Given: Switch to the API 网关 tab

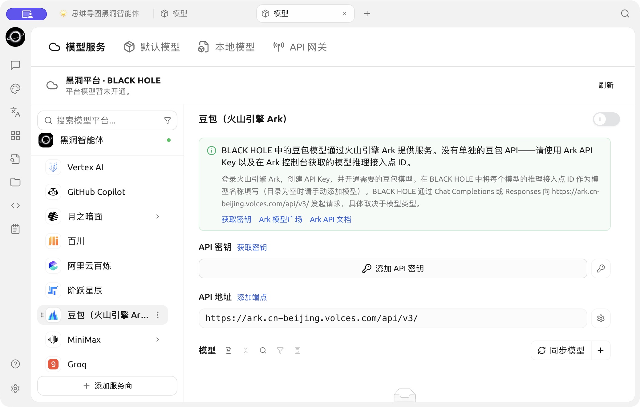Looking at the screenshot, I should (x=300, y=47).
